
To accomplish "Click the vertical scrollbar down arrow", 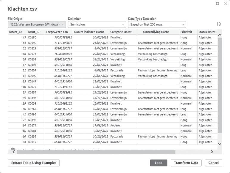I will point(220,144).
